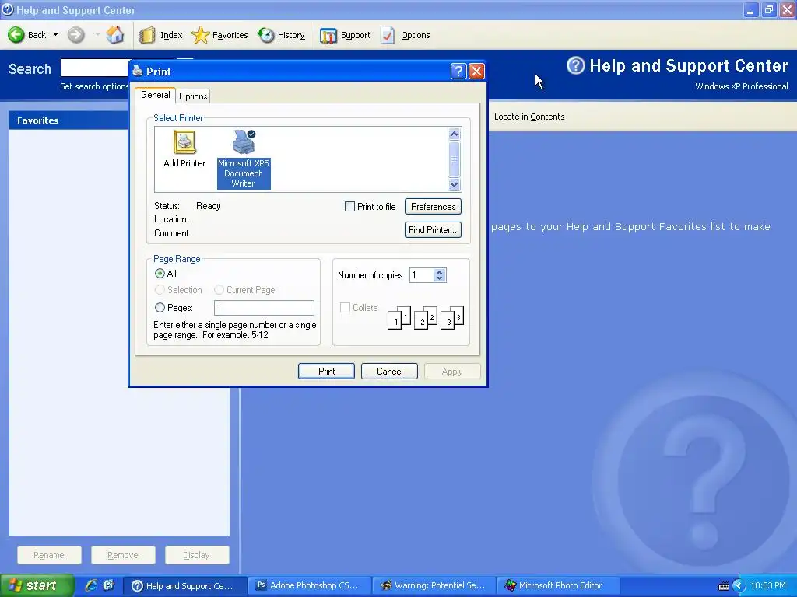Viewport: 797px width, 597px height.
Task: Click the keyboard icon in system tray
Action: tap(723, 586)
